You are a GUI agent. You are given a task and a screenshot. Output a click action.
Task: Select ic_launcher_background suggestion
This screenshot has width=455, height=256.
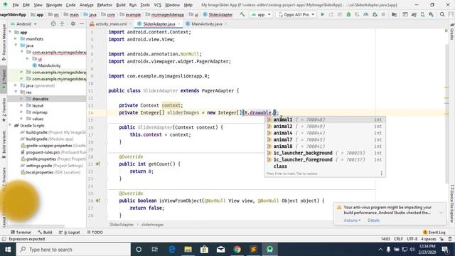326,153
